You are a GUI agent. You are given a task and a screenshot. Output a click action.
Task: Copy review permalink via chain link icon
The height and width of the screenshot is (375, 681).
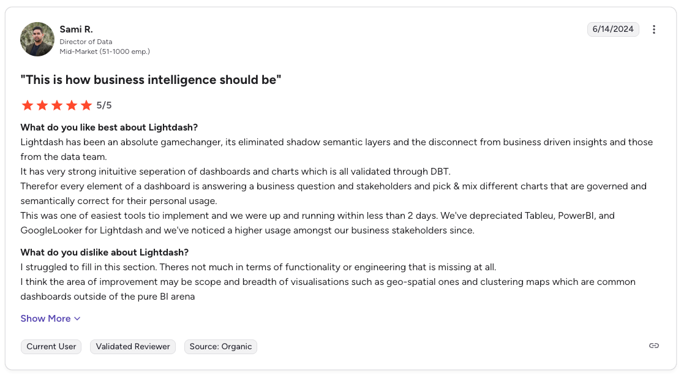(x=653, y=346)
